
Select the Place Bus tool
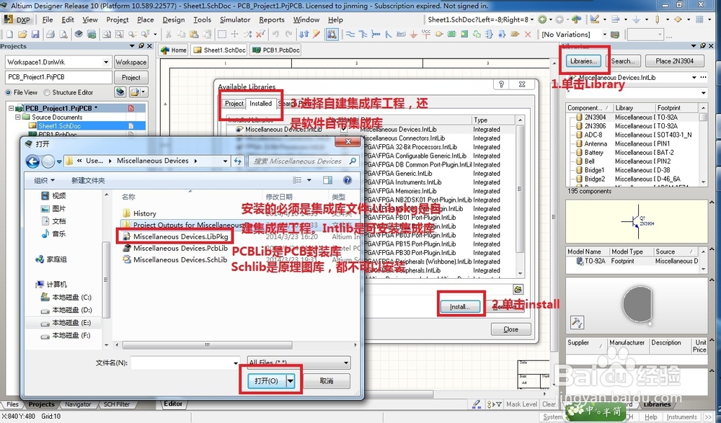click(363, 35)
